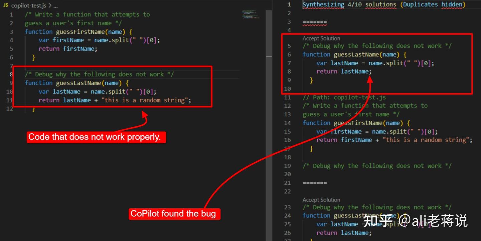Click 'function guessLastName(name) {' on right-pane line 6
This screenshot has width=481, height=241.
354,55
